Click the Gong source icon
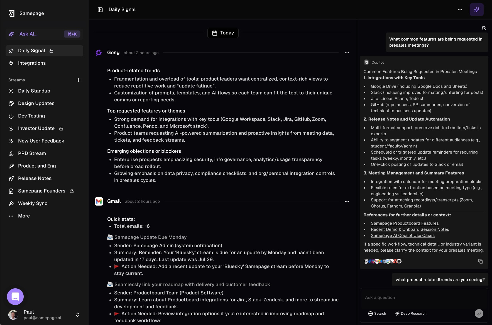 99,53
